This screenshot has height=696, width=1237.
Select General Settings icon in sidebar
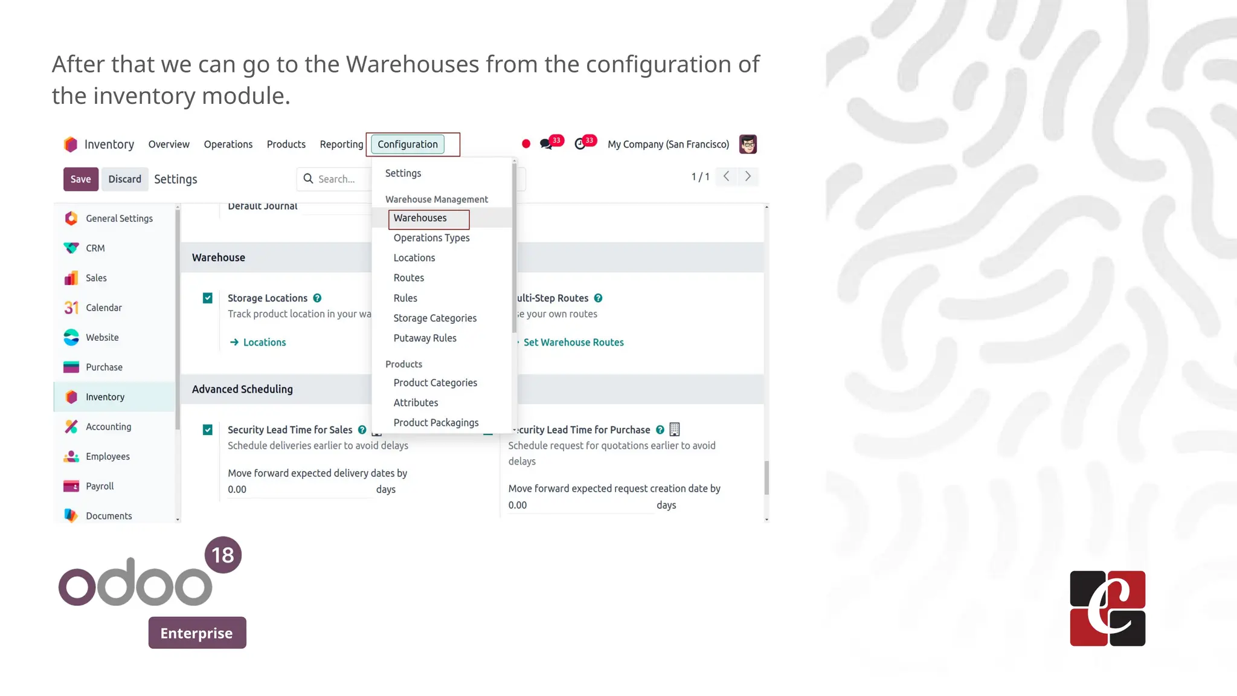coord(71,218)
